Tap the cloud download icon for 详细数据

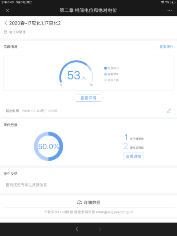pos(79,202)
